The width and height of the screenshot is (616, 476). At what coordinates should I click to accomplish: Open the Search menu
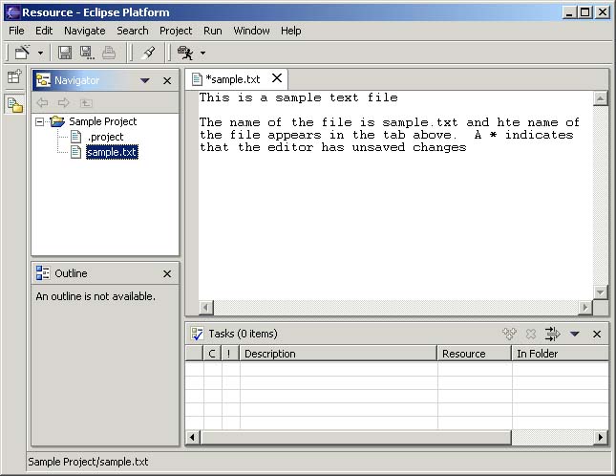pyautogui.click(x=133, y=31)
